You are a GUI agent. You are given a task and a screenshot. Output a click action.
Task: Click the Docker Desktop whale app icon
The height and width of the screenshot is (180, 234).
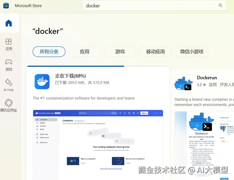point(42,82)
